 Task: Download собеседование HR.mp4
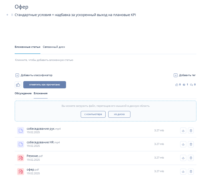pos(183,144)
